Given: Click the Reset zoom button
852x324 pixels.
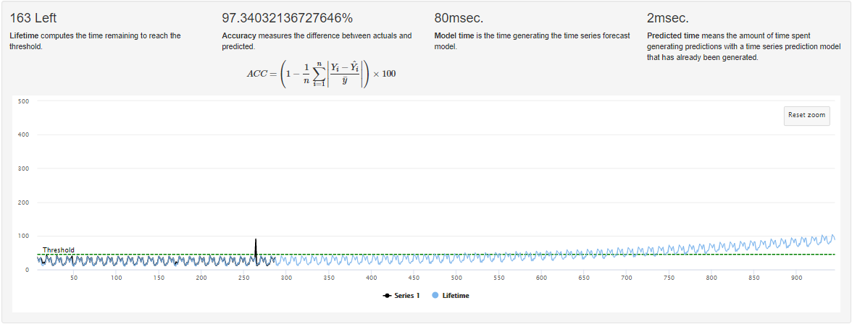Looking at the screenshot, I should pyautogui.click(x=807, y=115).
